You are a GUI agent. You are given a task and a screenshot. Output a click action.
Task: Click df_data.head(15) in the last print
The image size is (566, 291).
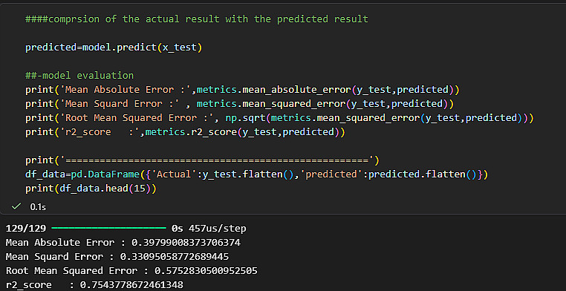click(103, 189)
